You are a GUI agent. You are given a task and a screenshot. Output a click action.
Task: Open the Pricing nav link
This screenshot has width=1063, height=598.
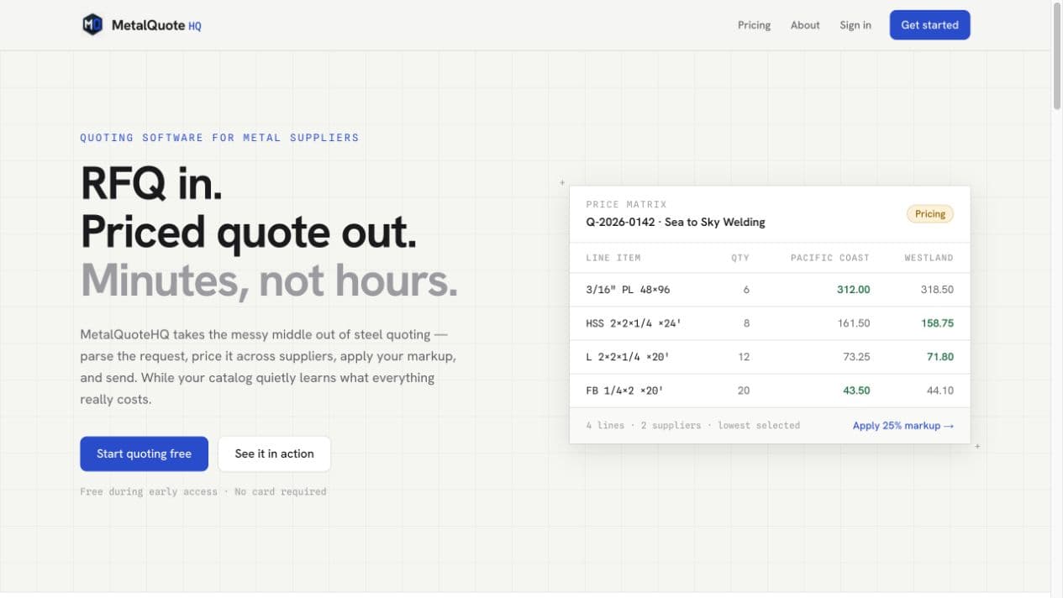coord(754,25)
